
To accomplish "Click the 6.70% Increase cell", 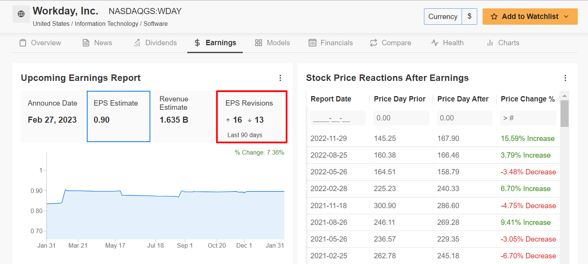I will pos(526,189).
